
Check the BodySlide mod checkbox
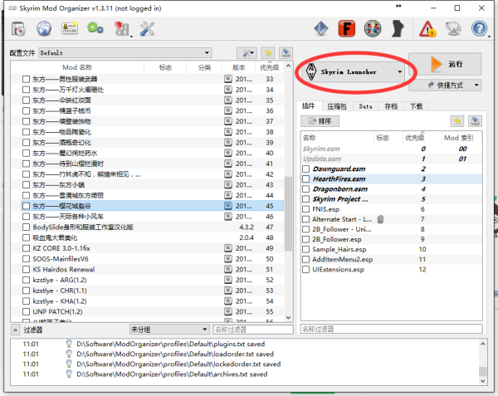pos(26,227)
